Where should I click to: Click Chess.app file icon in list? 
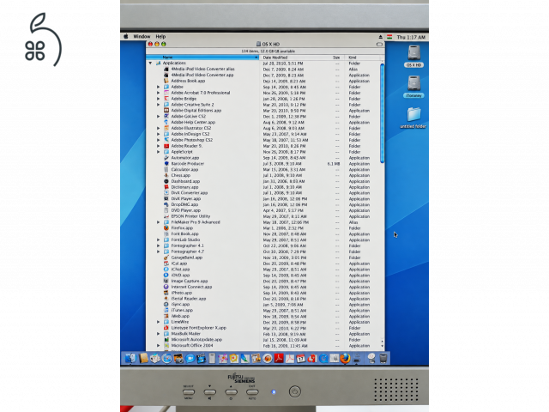point(166,175)
